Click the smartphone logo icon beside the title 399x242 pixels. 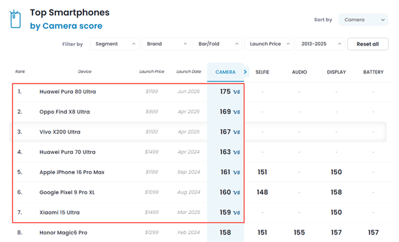click(x=15, y=19)
